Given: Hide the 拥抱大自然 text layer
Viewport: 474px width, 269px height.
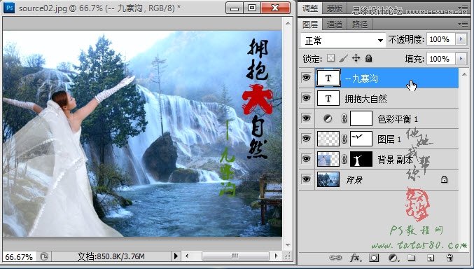Looking at the screenshot, I should tap(306, 98).
